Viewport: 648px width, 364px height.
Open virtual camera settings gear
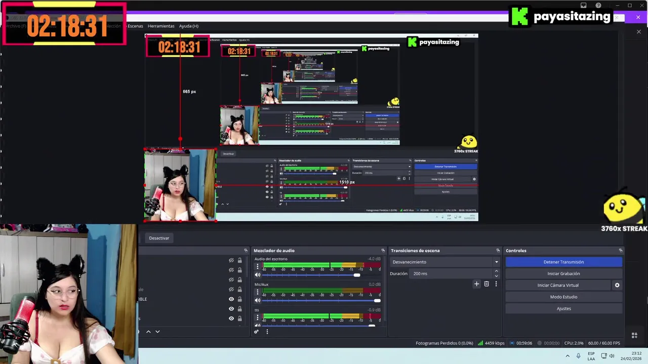pyautogui.click(x=617, y=285)
